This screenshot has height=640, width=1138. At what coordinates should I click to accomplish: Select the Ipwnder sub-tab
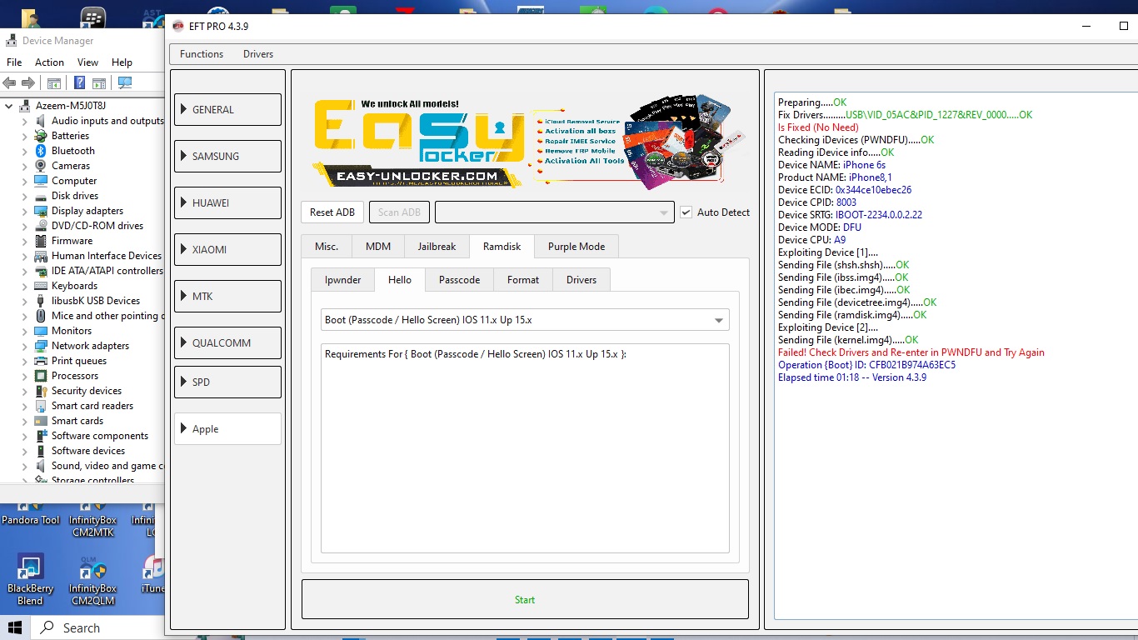342,280
